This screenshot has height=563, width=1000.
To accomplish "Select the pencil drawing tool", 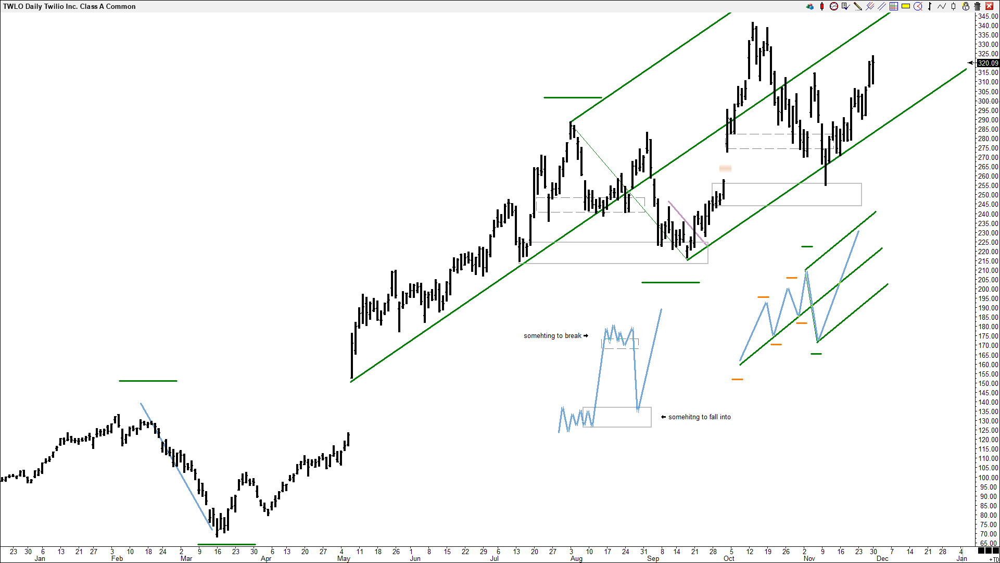I will pyautogui.click(x=857, y=6).
